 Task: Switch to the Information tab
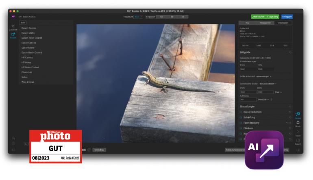point(283,23)
